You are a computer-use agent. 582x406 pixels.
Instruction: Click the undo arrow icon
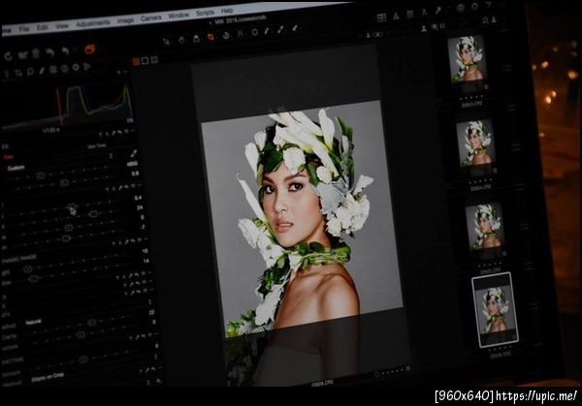[50, 52]
